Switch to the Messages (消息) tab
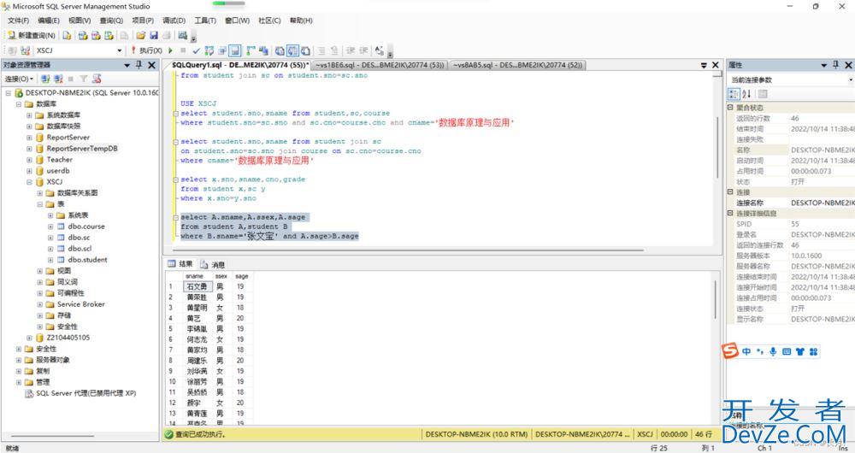 click(x=213, y=264)
